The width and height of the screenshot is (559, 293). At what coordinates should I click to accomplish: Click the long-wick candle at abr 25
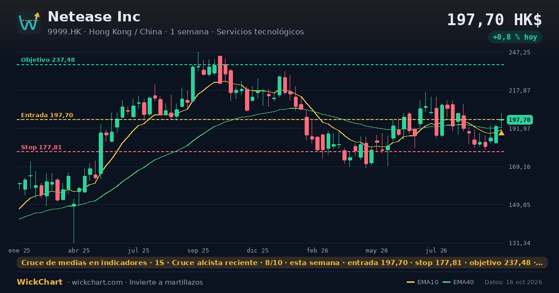74,221
